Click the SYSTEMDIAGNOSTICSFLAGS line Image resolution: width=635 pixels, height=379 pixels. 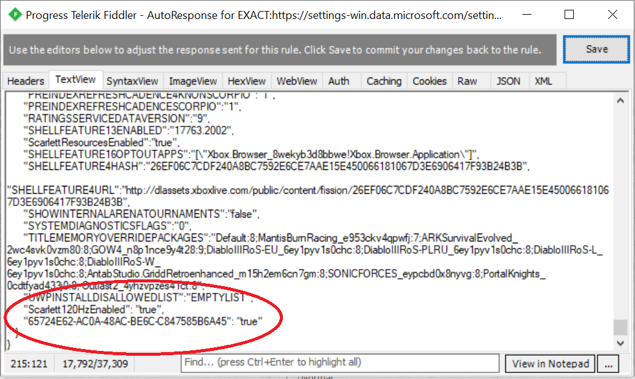[x=107, y=226]
